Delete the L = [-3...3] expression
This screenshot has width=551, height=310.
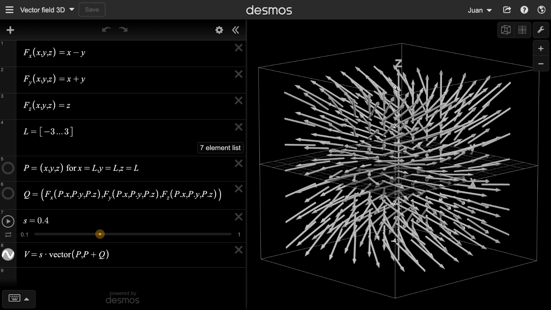[x=239, y=127]
